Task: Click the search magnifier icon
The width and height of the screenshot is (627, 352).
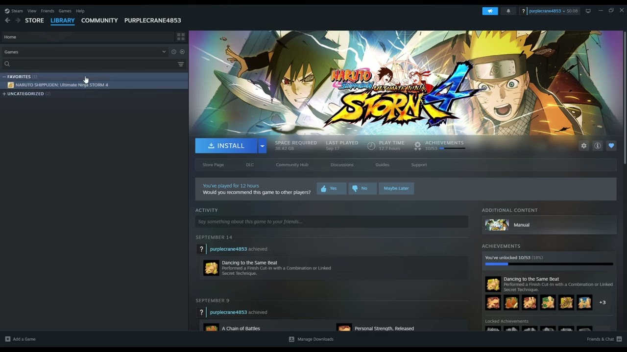Action: pos(7,64)
